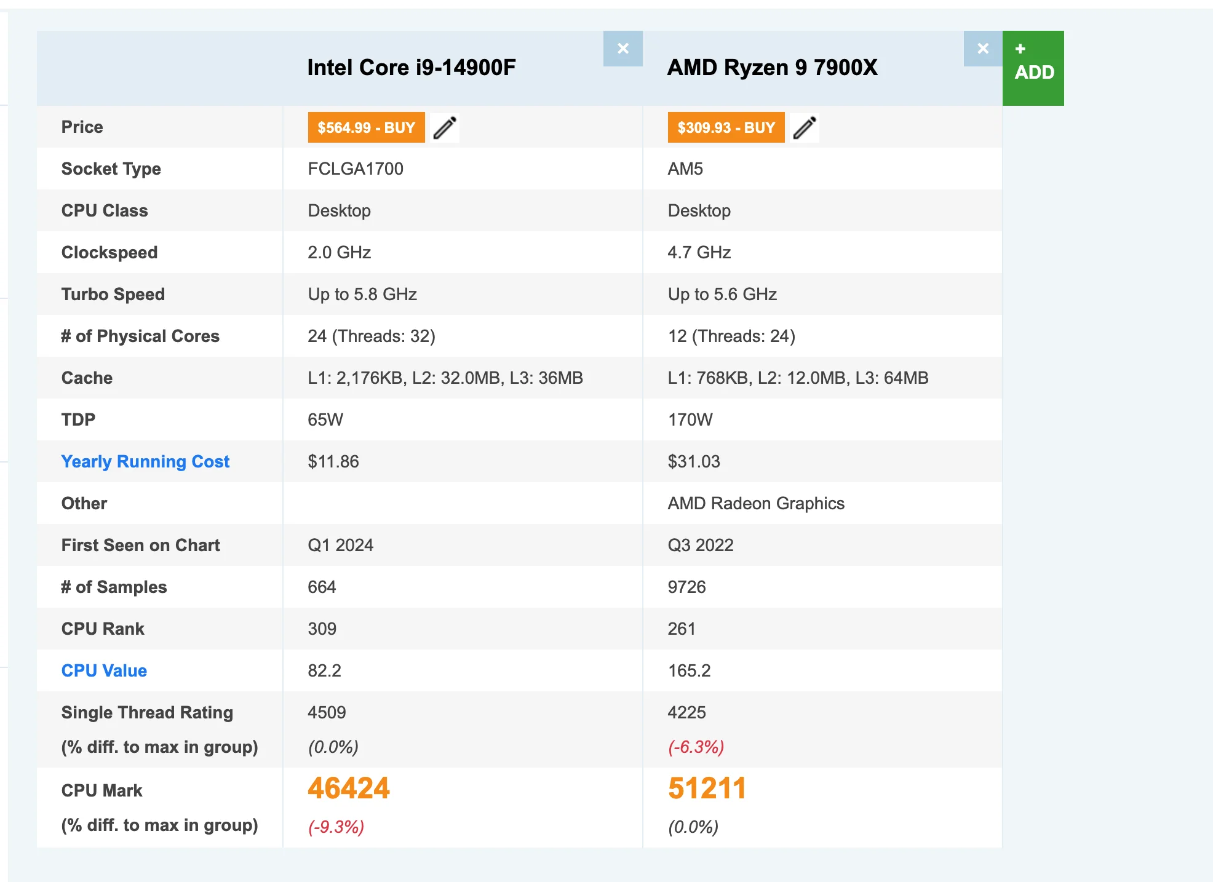Buy Intel Core i9-14900F for $564.99
This screenshot has height=882, width=1213.
[366, 127]
